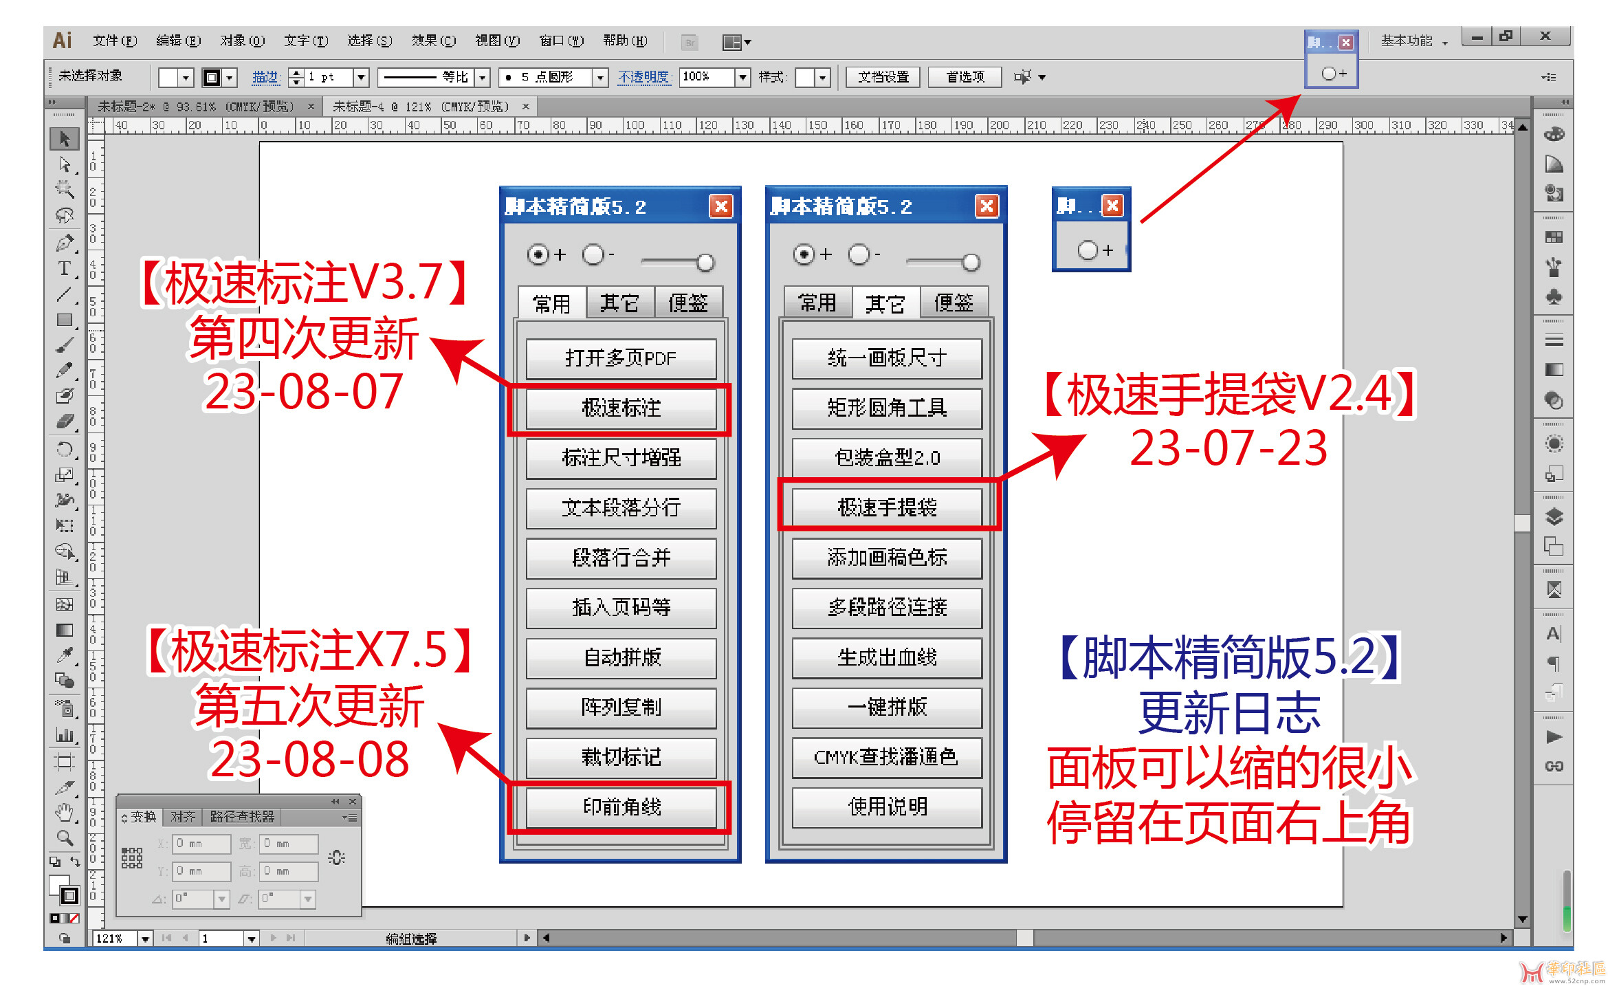Select the plus radio button in small canvas panel
1608x986 pixels.
[x=1088, y=250]
